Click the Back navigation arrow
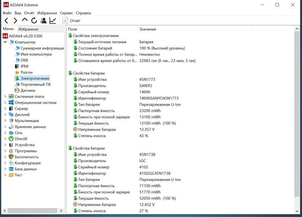 [x=6, y=21]
